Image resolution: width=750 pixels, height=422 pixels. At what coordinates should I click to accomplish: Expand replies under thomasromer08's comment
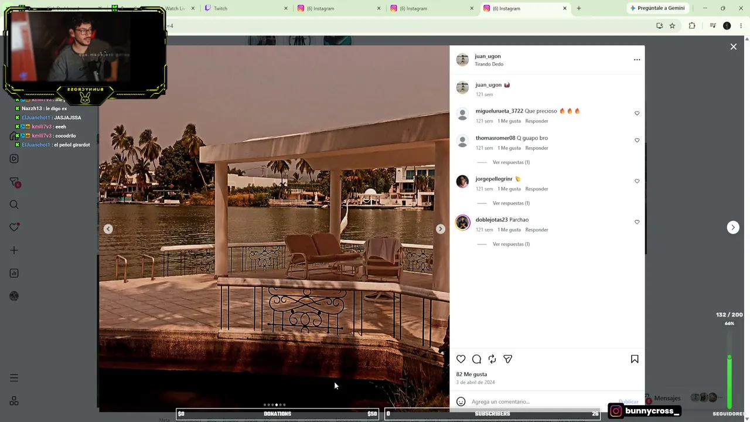pyautogui.click(x=511, y=162)
